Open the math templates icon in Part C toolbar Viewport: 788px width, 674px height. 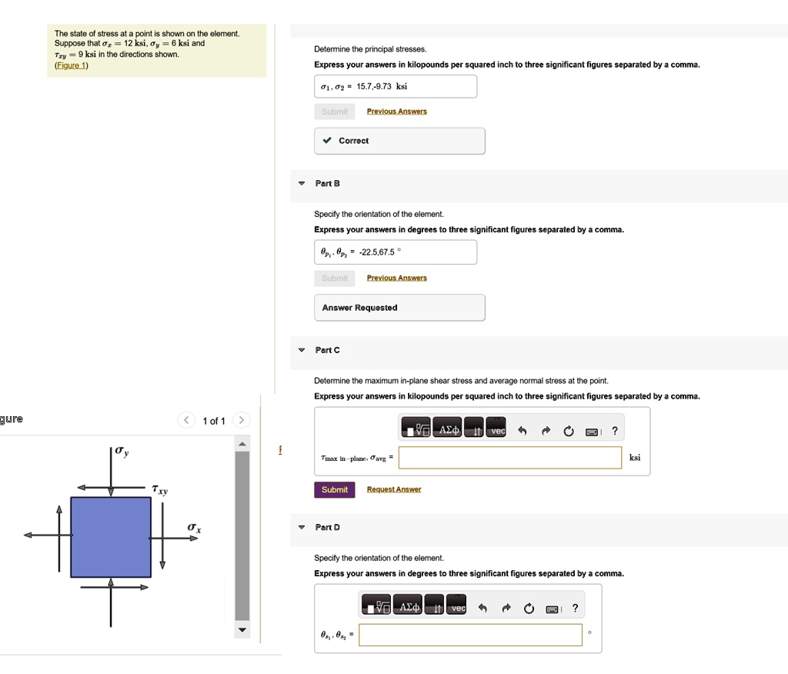416,429
